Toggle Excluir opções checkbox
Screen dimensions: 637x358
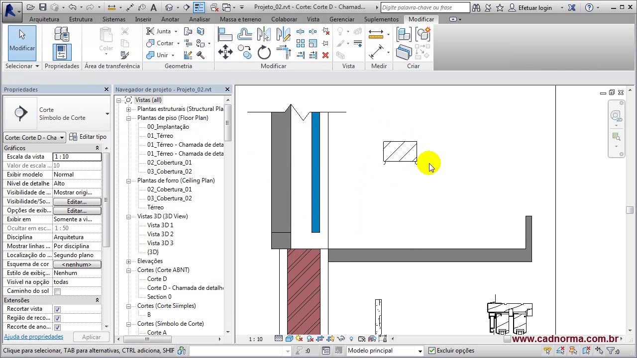(x=431, y=351)
